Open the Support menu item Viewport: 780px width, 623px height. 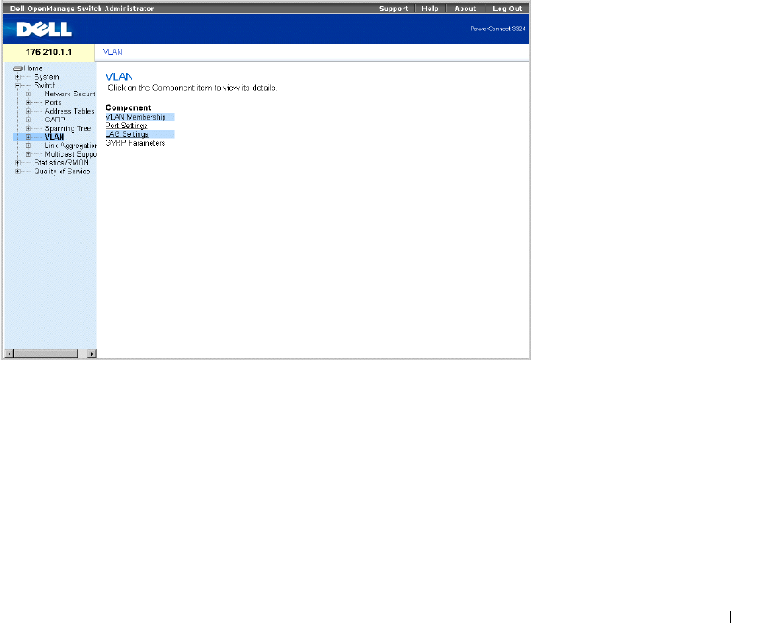click(393, 9)
